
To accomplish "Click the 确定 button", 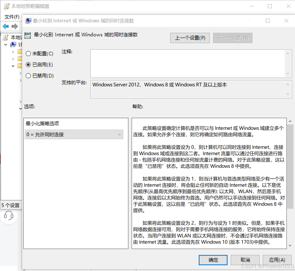I will (213, 260).
